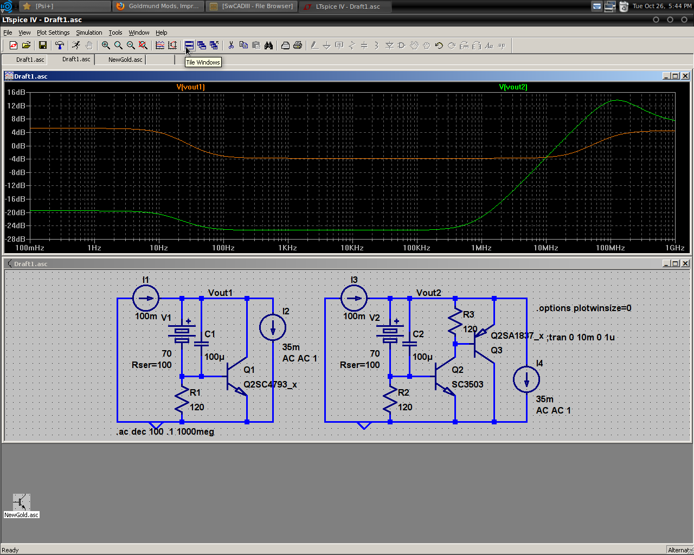
Task: Click the New Schematic toolbar icon
Action: 14,46
